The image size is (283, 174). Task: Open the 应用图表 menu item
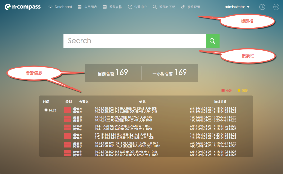[87, 7]
